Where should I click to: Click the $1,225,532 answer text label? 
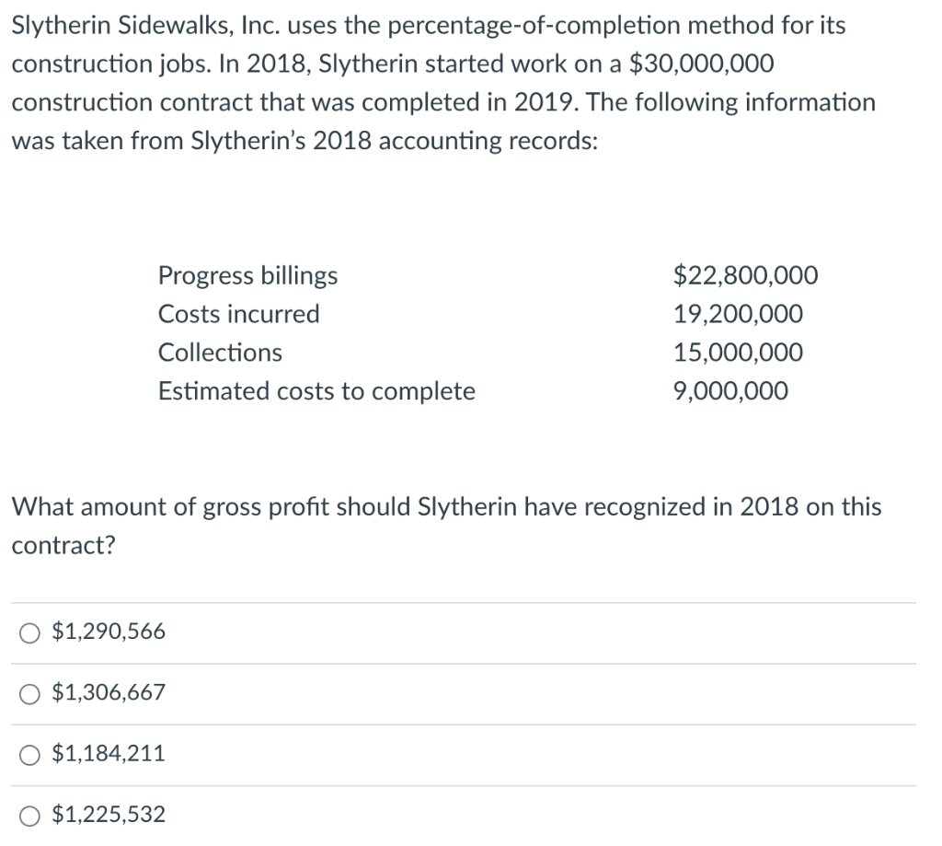[x=109, y=815]
